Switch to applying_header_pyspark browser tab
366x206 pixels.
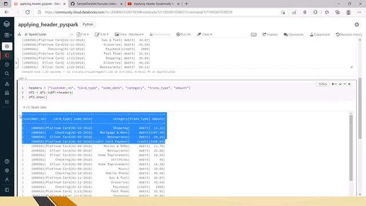[x=39, y=4]
